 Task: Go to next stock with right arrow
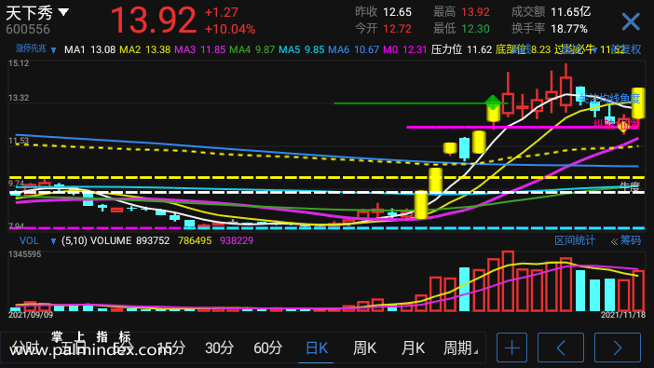point(618,348)
